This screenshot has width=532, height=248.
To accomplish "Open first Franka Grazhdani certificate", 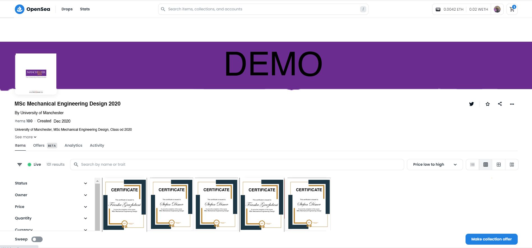I will pyautogui.click(x=125, y=205).
